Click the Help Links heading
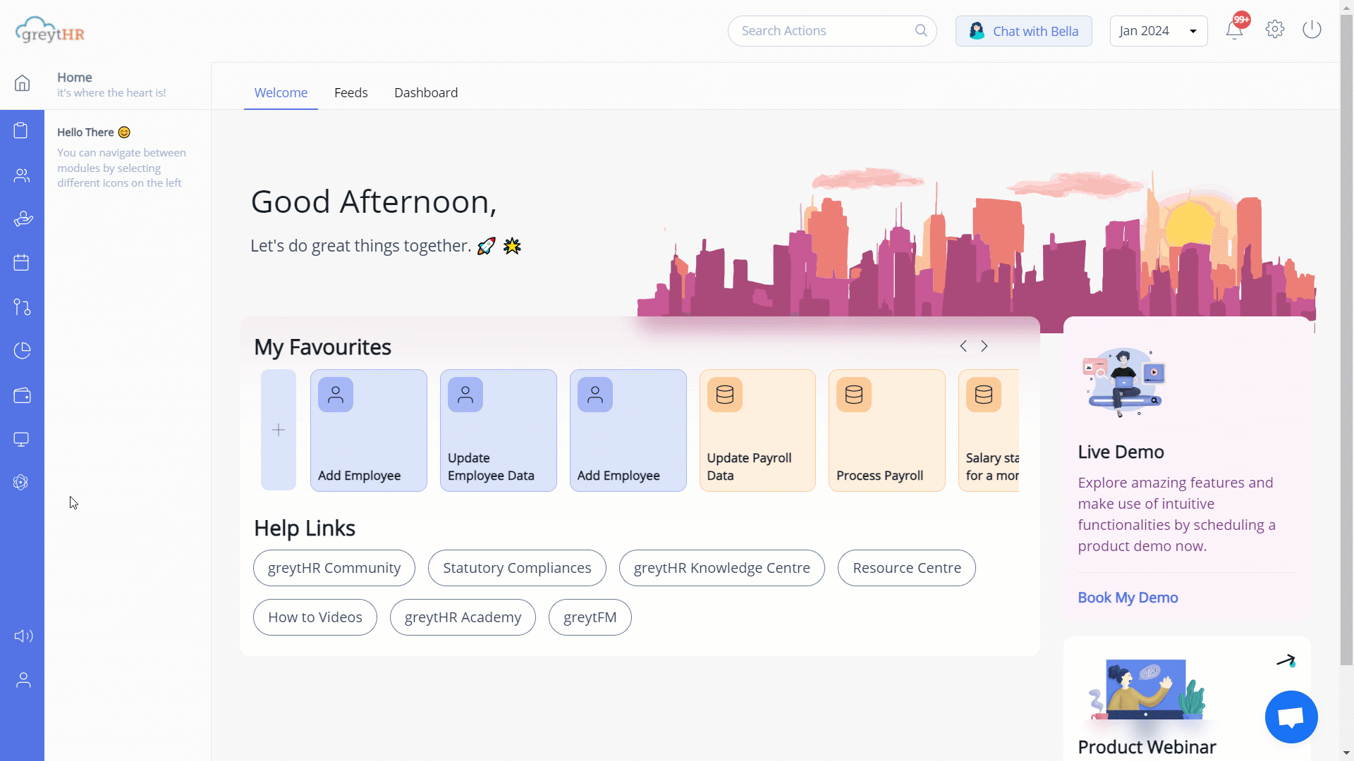 305,528
